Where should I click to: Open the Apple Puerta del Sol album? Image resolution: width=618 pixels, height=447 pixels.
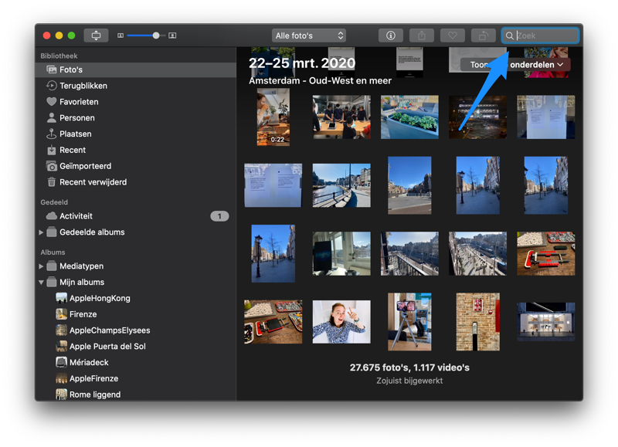136,347
